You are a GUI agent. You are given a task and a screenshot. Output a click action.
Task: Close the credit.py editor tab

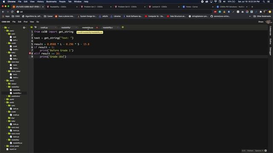(55, 28)
